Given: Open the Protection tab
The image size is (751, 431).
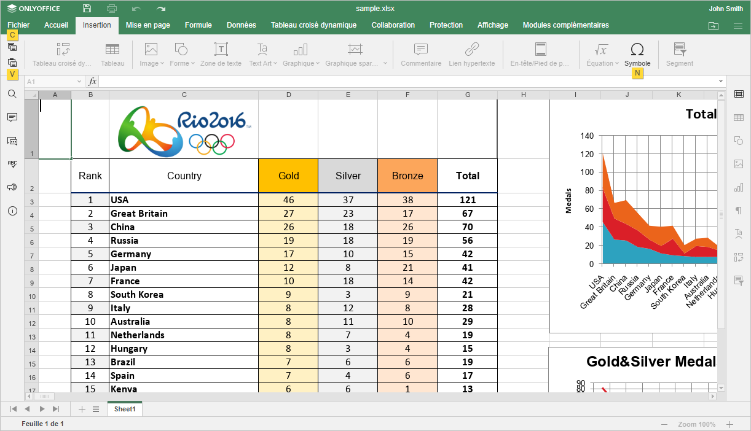Looking at the screenshot, I should (x=446, y=25).
